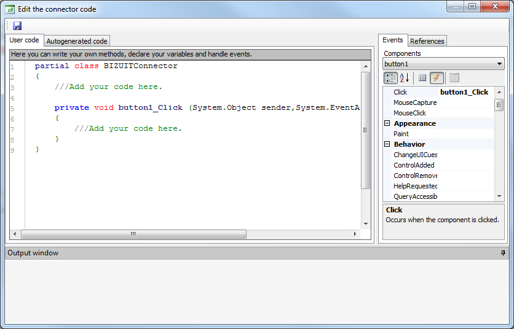Screen dimensions: 514x329
Task: Close the Edit the connector code window
Action: (x=495, y=7)
